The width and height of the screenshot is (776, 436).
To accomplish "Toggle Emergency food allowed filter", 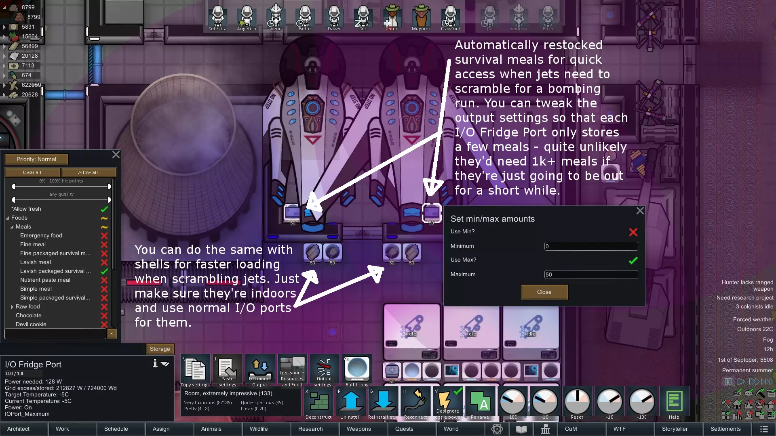I will tap(104, 236).
